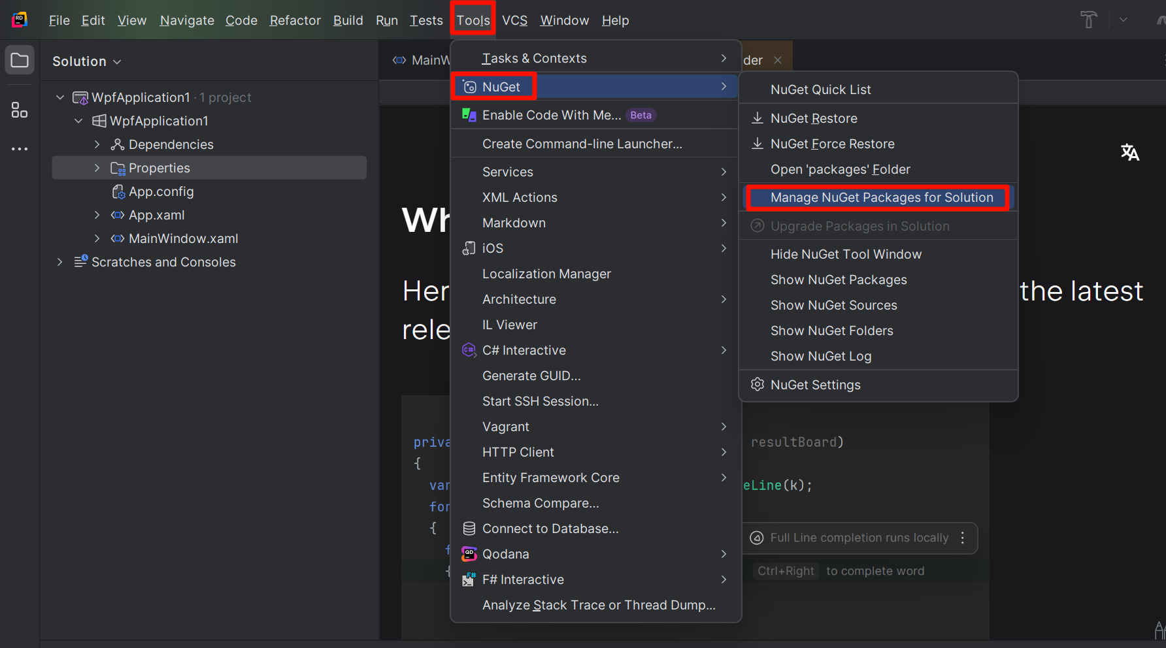1166x648 pixels.
Task: Close the editor tab with X
Action: click(778, 60)
